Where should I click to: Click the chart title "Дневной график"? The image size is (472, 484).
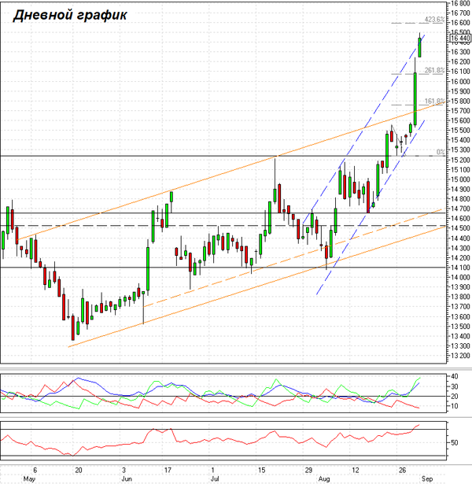pos(70,15)
